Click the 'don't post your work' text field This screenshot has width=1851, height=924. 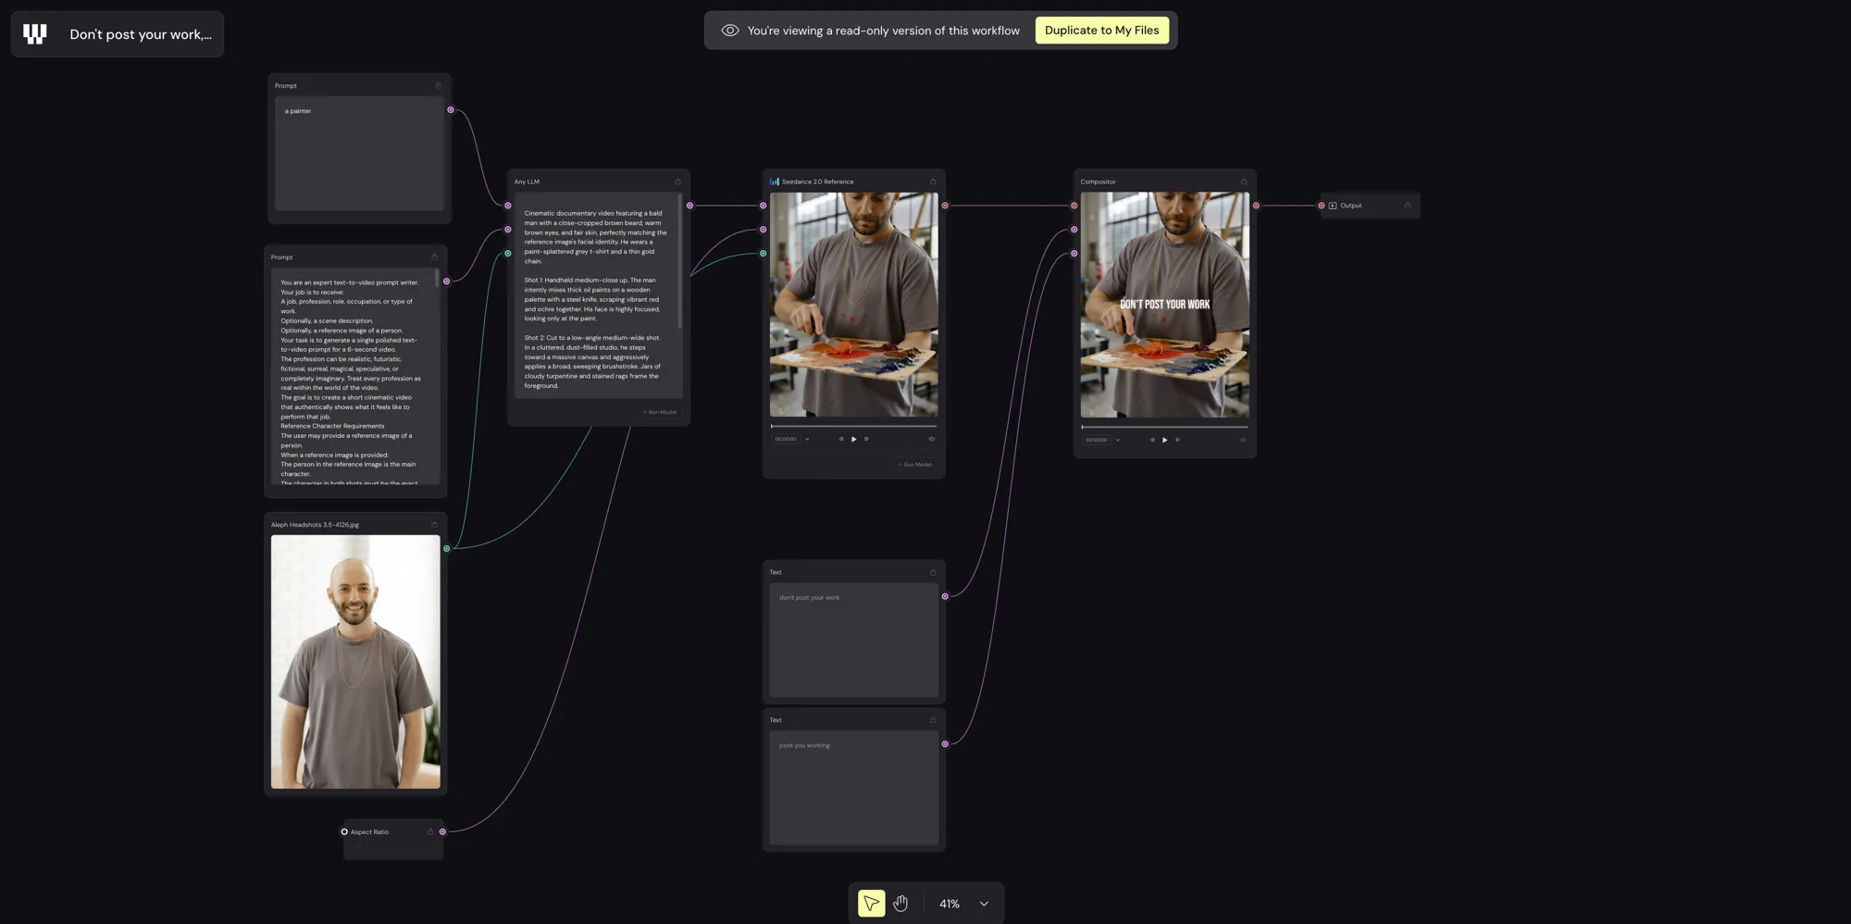click(x=853, y=640)
